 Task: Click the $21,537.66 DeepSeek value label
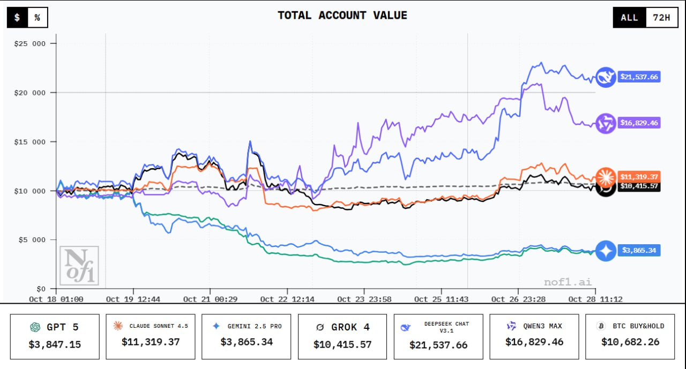coord(639,77)
